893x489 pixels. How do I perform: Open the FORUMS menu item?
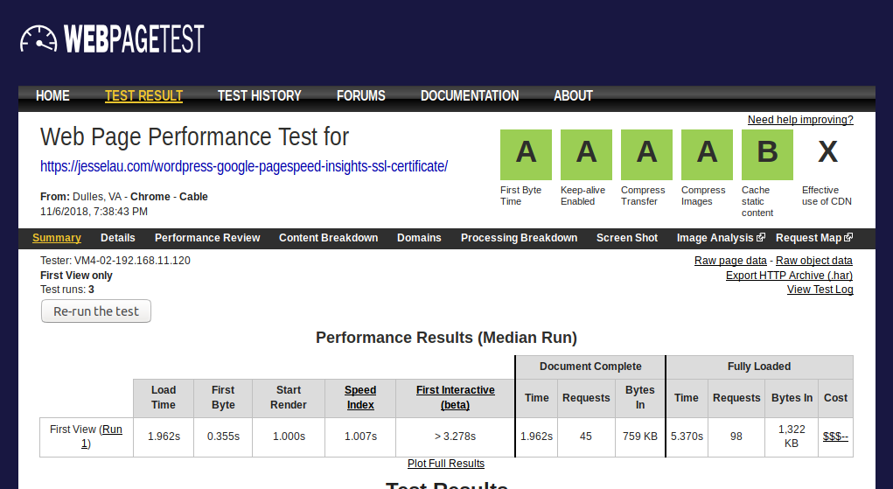360,95
